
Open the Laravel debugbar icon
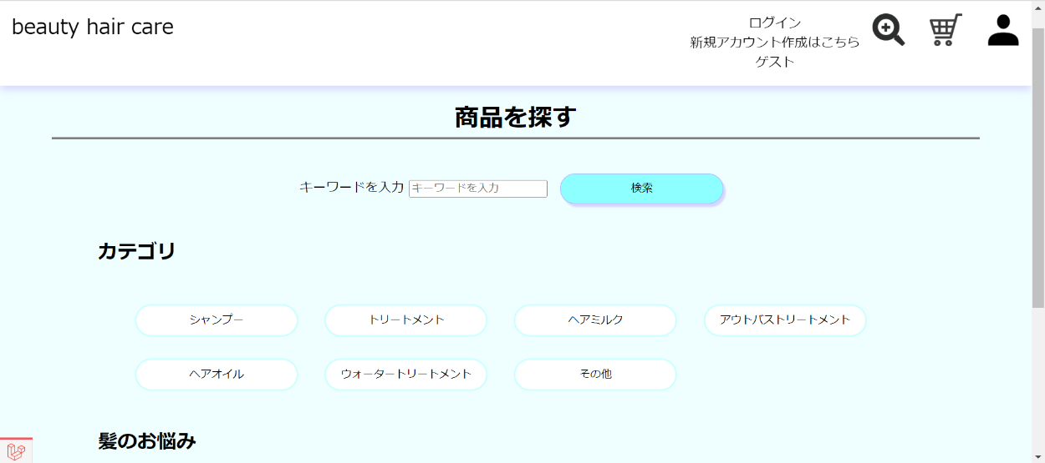coord(16,451)
